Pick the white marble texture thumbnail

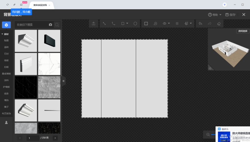click(49, 64)
